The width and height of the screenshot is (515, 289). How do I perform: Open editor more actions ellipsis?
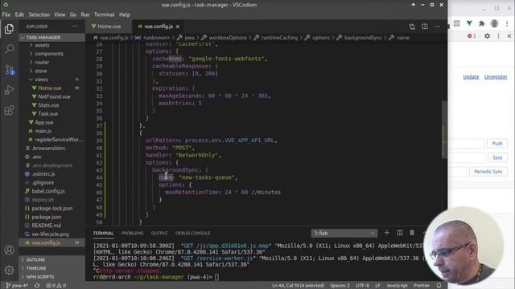pyautogui.click(x=437, y=26)
